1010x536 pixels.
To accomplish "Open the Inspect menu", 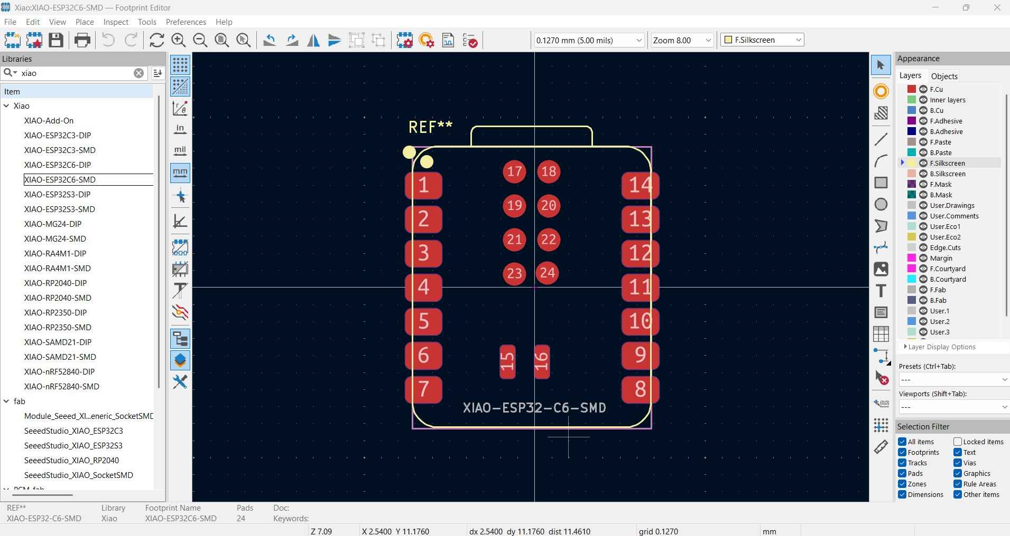I will point(116,22).
